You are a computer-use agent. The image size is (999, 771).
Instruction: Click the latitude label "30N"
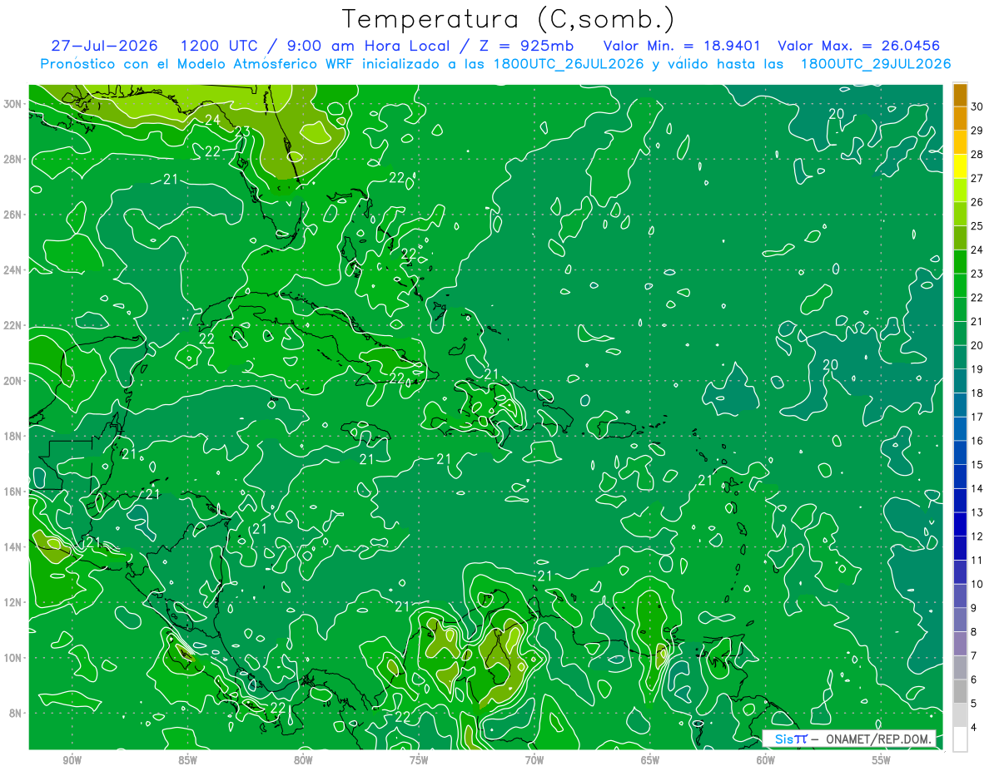[x=14, y=104]
